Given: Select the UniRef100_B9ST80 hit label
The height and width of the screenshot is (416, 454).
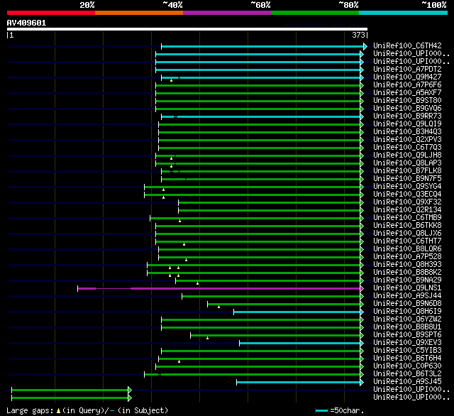Looking at the screenshot, I should click(407, 101).
